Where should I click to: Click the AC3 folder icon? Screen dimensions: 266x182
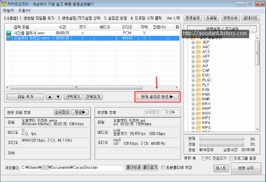199,52
